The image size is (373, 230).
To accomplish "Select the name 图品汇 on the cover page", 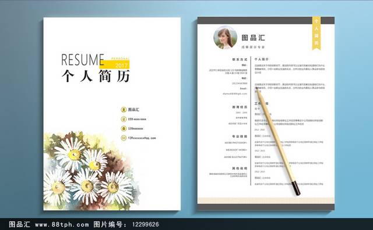I will pyautogui.click(x=133, y=110).
